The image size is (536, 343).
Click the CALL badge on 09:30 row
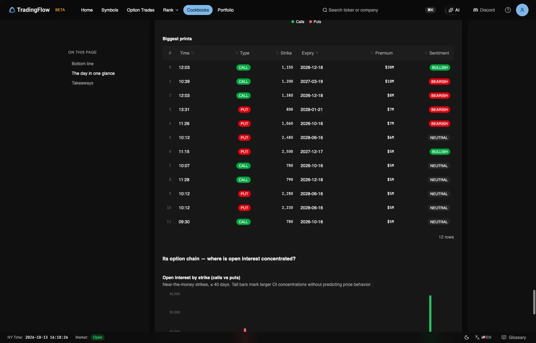(243, 222)
